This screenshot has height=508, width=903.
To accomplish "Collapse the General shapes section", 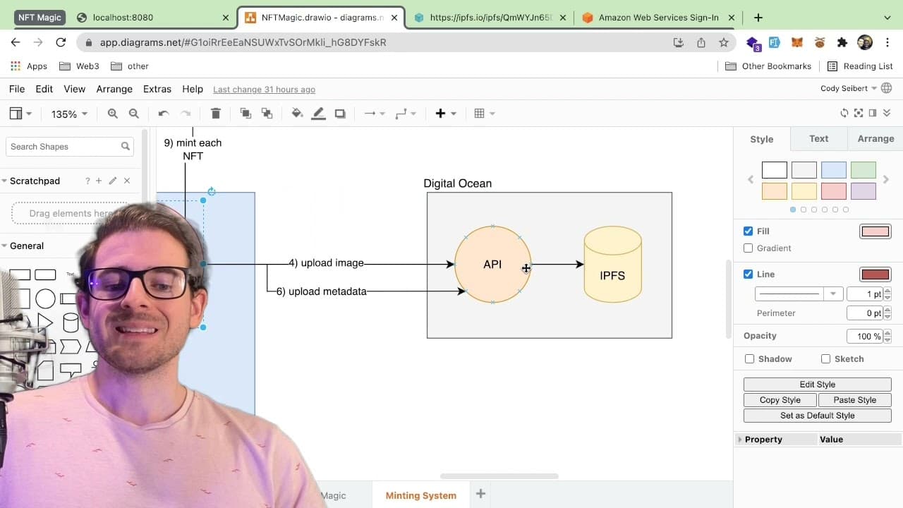I will 27,246.
